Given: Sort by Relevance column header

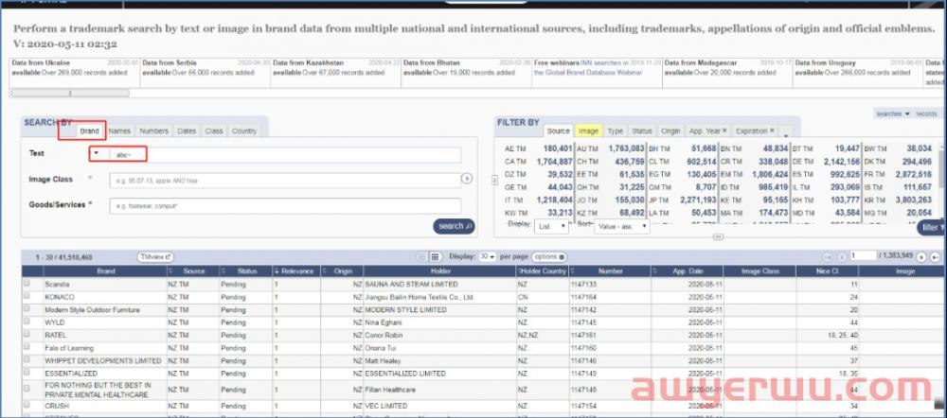Looking at the screenshot, I should coord(295,271).
